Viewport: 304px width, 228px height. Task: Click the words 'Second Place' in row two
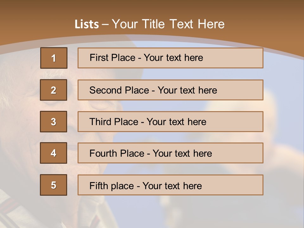(x=119, y=90)
